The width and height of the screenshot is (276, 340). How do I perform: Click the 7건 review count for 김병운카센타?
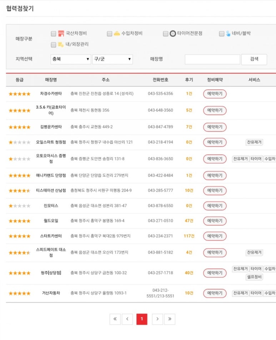point(189,127)
